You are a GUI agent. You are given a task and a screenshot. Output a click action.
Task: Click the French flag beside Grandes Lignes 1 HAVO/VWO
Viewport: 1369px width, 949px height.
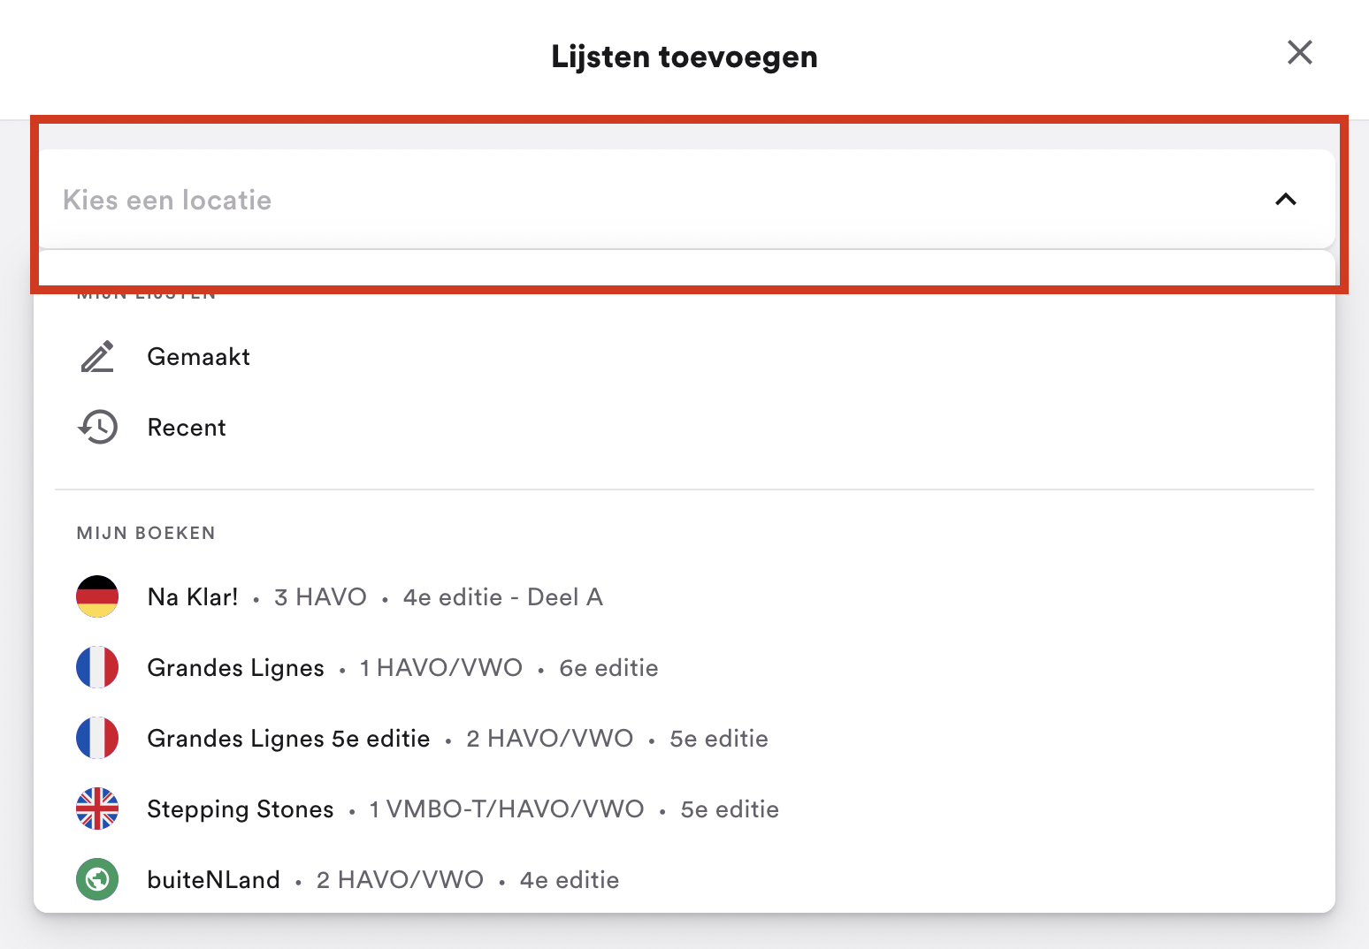coord(97,668)
